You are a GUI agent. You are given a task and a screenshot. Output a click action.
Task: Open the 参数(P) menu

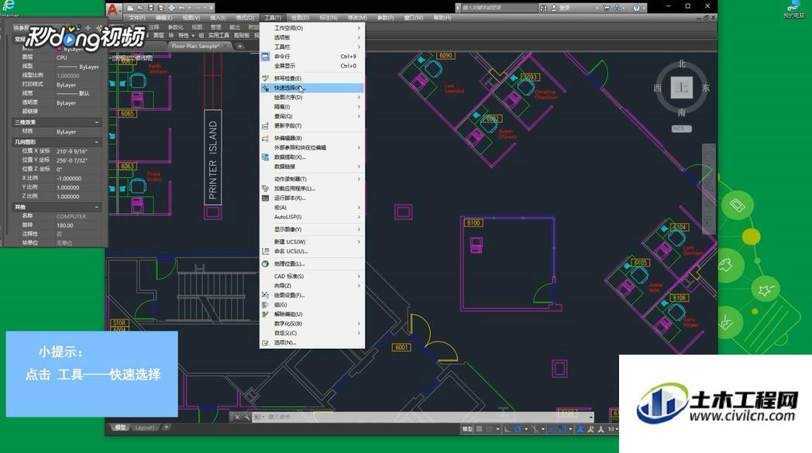(385, 18)
